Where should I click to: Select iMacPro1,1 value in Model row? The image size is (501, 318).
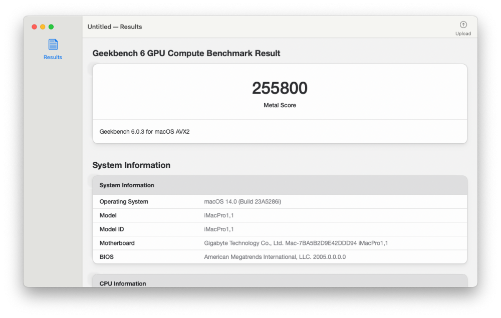click(219, 215)
